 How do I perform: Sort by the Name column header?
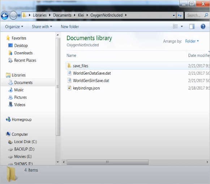pos(71,55)
